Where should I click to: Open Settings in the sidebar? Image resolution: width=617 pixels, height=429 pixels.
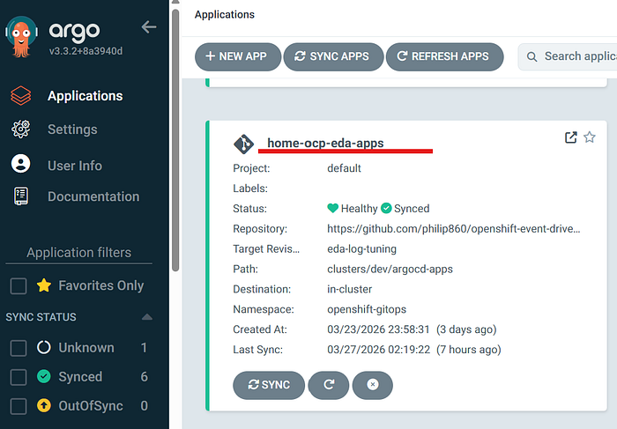[72, 129]
